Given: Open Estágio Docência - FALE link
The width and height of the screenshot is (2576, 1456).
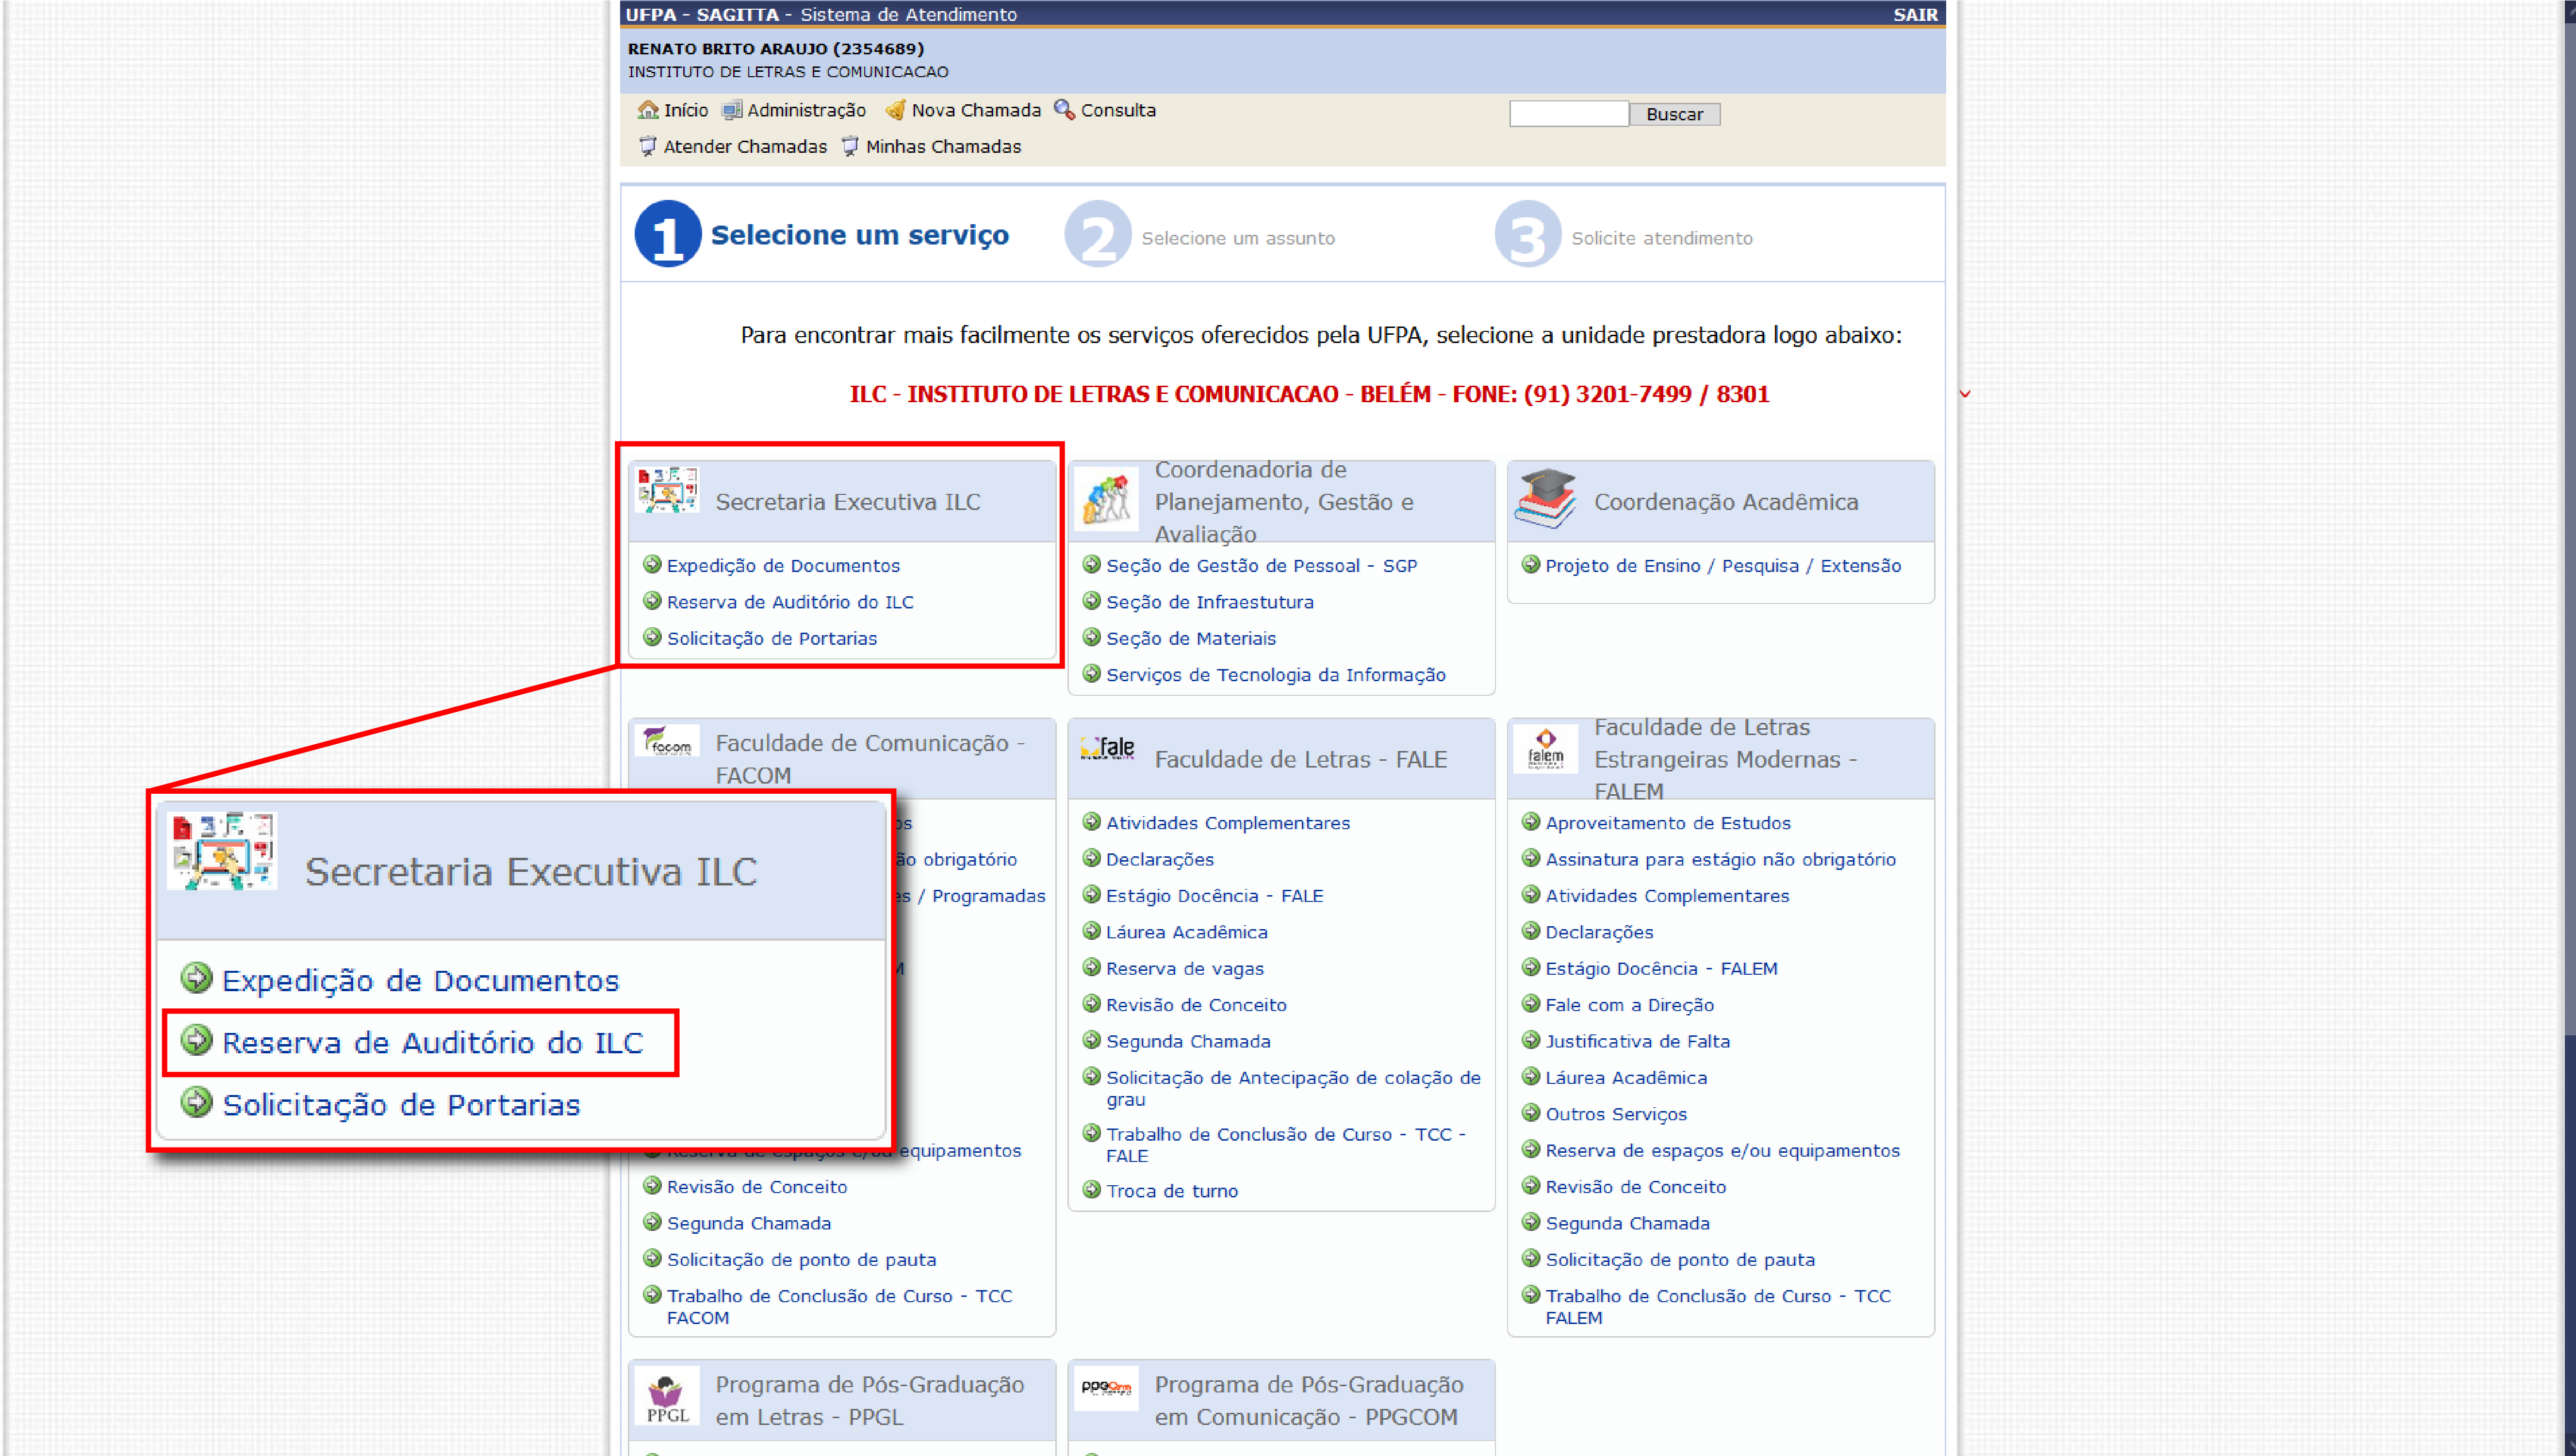Looking at the screenshot, I should click(x=1214, y=896).
